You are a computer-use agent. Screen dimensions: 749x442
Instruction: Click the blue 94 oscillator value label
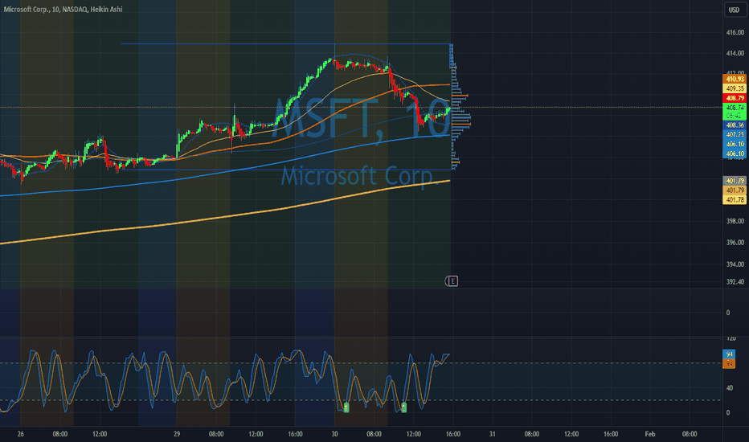(729, 354)
